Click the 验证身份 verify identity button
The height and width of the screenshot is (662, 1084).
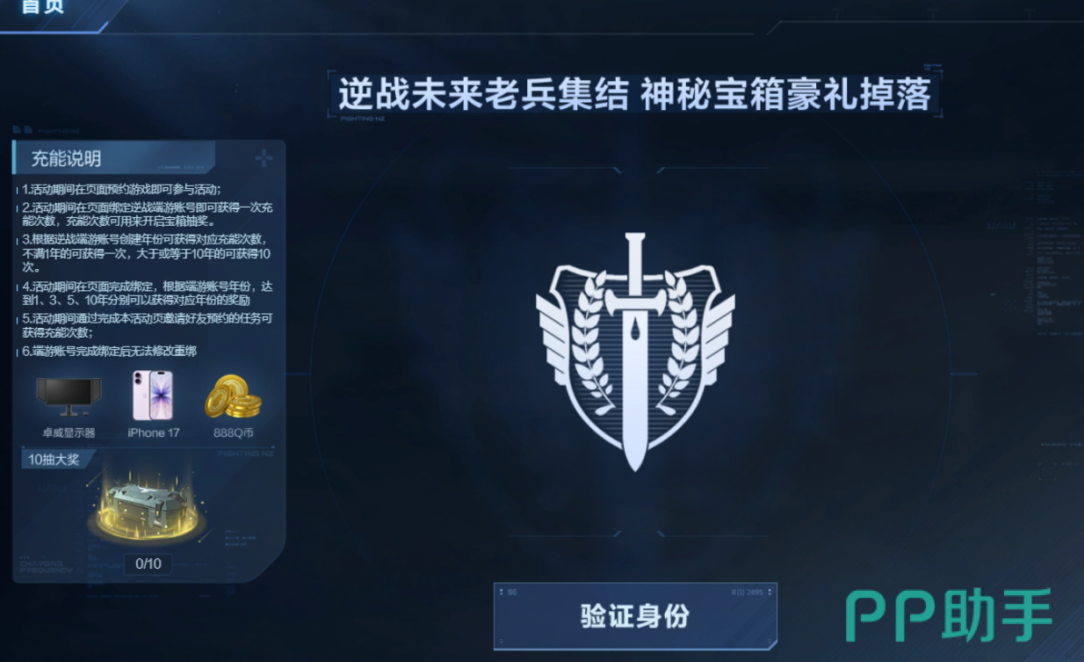pyautogui.click(x=635, y=615)
